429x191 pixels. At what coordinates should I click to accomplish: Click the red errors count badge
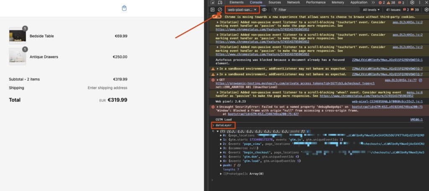381,3
